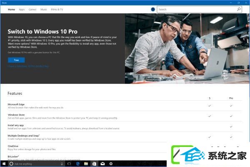This screenshot has height=167, width=250.
Task: Select the 'Switch to Windows 10 Pro' heading
Action: [x=42, y=31]
